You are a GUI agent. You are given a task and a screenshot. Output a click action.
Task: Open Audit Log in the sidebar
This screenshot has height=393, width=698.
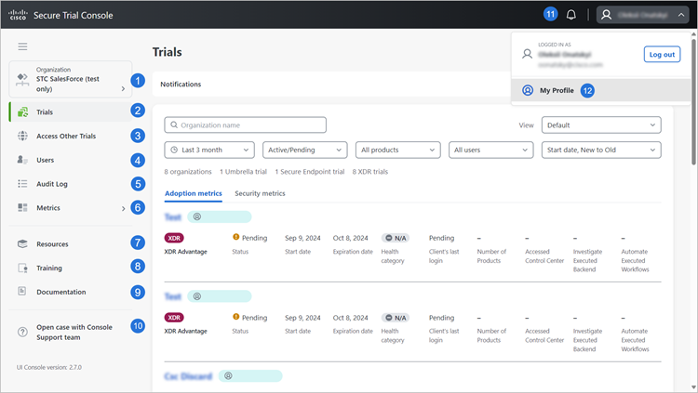[x=71, y=184]
